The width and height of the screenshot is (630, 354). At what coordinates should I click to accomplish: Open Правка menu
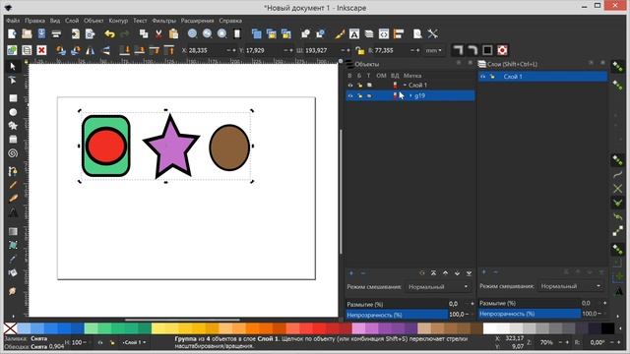35,21
